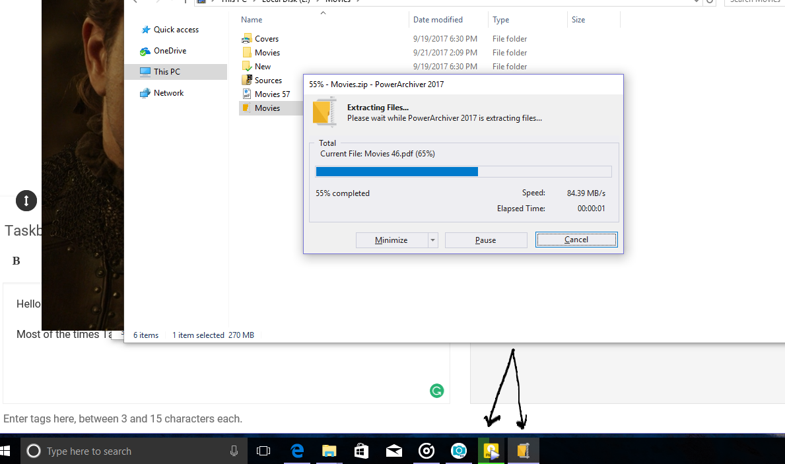Screen dimensions: 785x464
Task: Select Quick access in the navigation pane
Action: pyautogui.click(x=176, y=30)
